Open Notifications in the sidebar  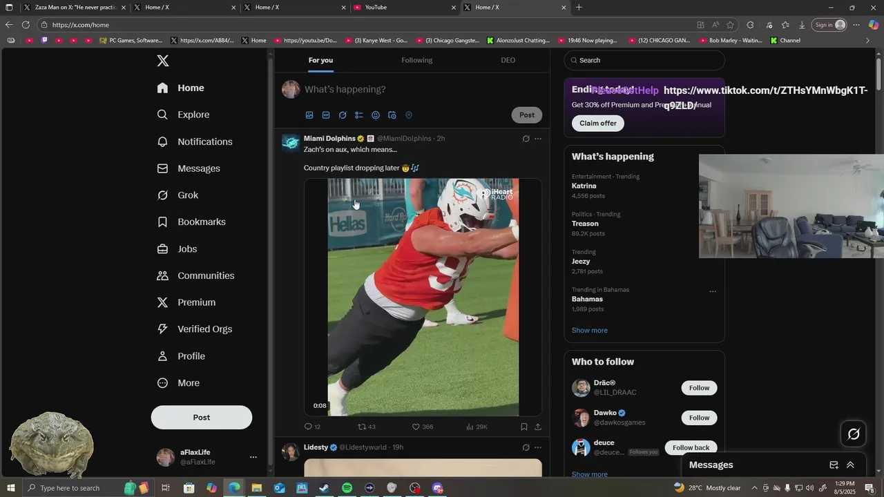(195, 142)
